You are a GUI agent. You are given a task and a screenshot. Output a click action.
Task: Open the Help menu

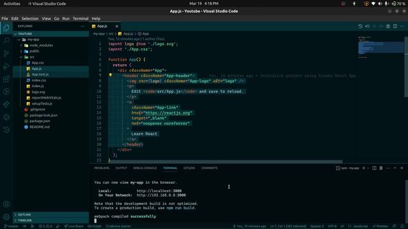click(x=96, y=18)
